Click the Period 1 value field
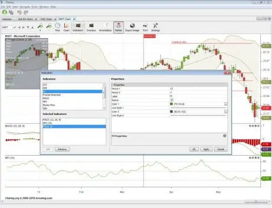This screenshot has width=272, height=208. 198,89
